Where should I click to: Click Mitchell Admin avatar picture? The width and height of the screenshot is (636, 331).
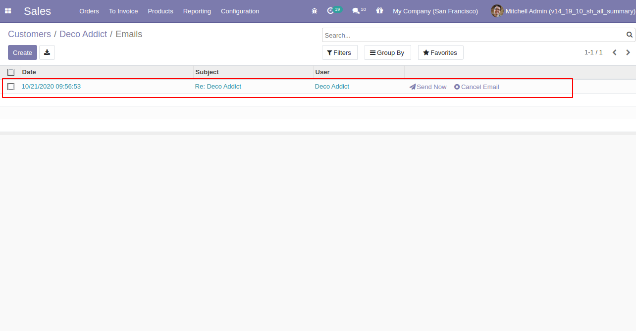pos(497,11)
